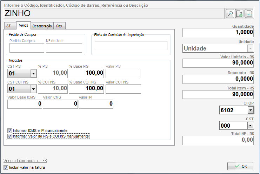Expand the CST COFINS dropdown
Viewport: 260px width, 174px height.
click(x=33, y=89)
